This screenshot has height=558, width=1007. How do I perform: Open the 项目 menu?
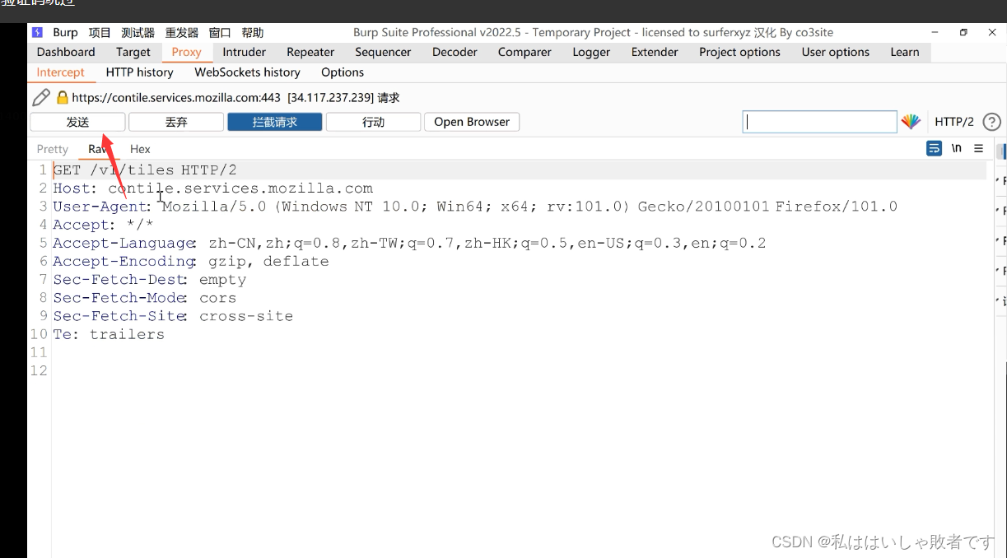tap(100, 33)
